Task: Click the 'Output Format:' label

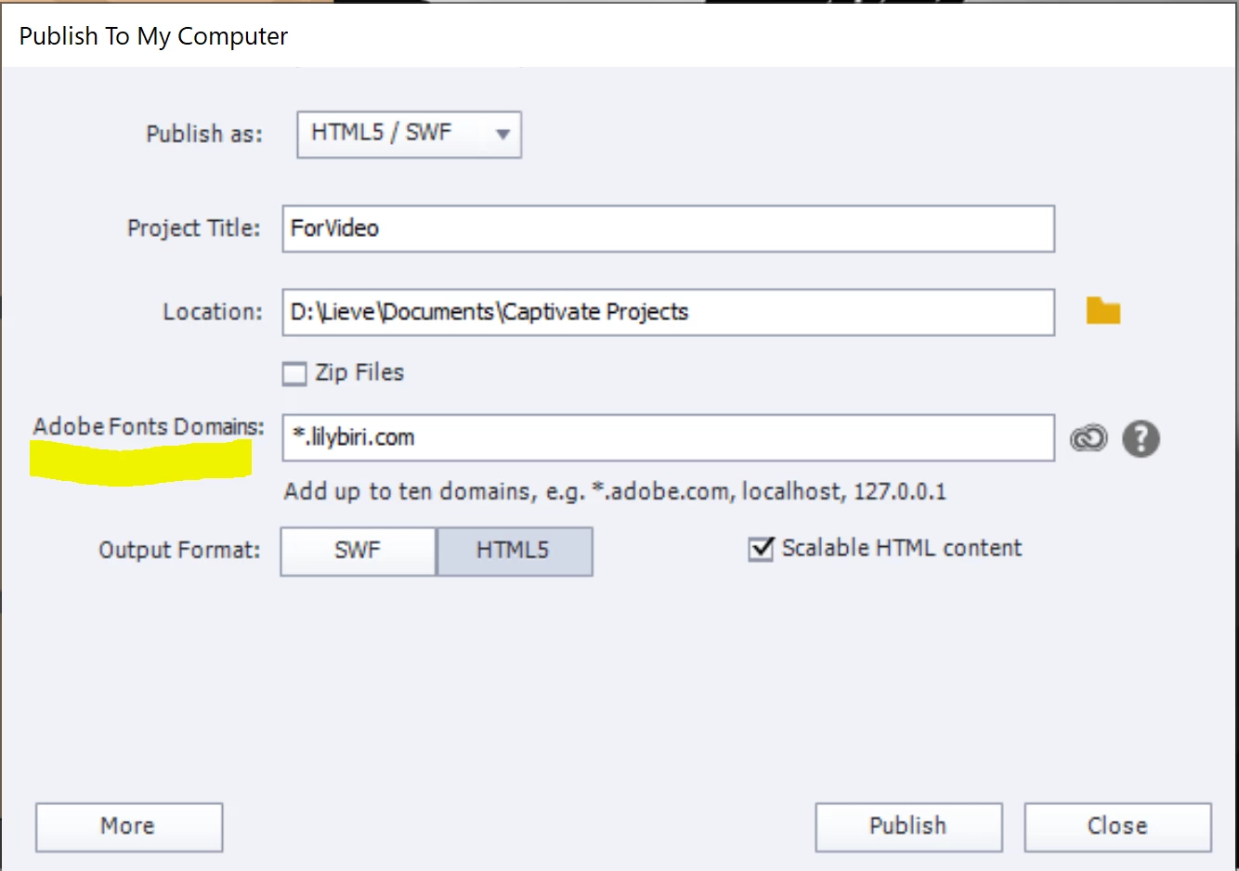Action: point(179,550)
